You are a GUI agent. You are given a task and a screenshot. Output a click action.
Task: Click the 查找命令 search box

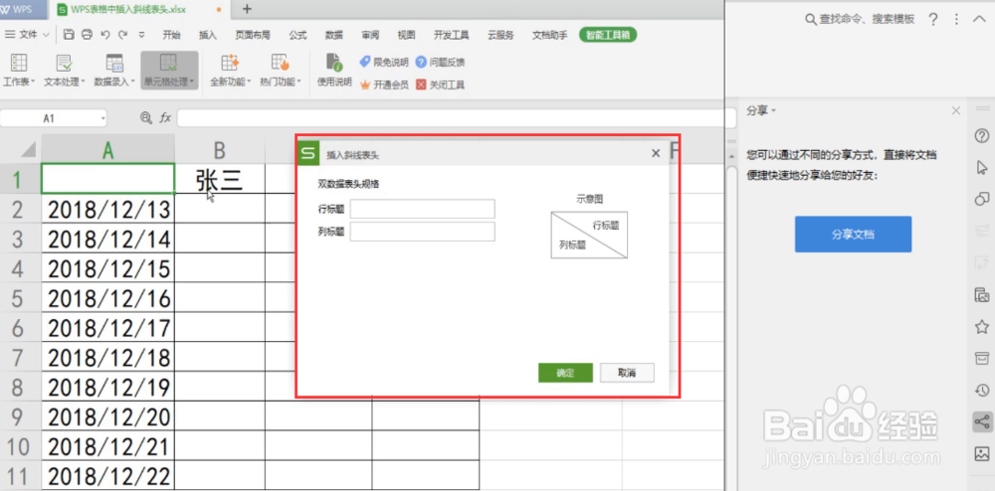click(x=861, y=19)
